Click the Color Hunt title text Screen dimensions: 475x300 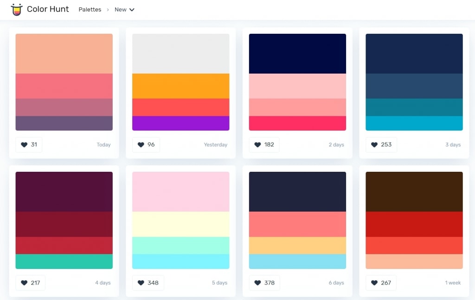pyautogui.click(x=48, y=9)
